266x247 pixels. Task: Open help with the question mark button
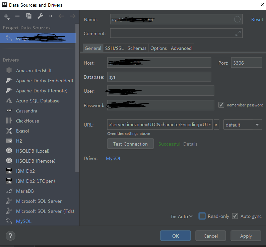[10, 236]
